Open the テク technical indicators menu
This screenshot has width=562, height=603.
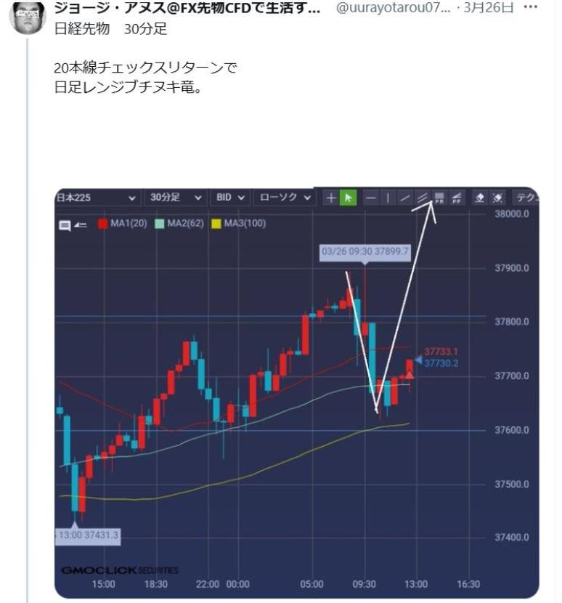[526, 198]
